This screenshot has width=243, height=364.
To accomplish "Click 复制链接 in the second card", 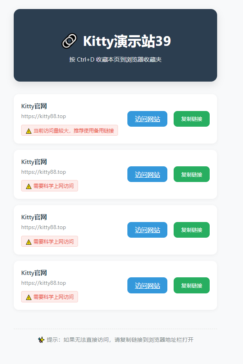I will pyautogui.click(x=192, y=174).
